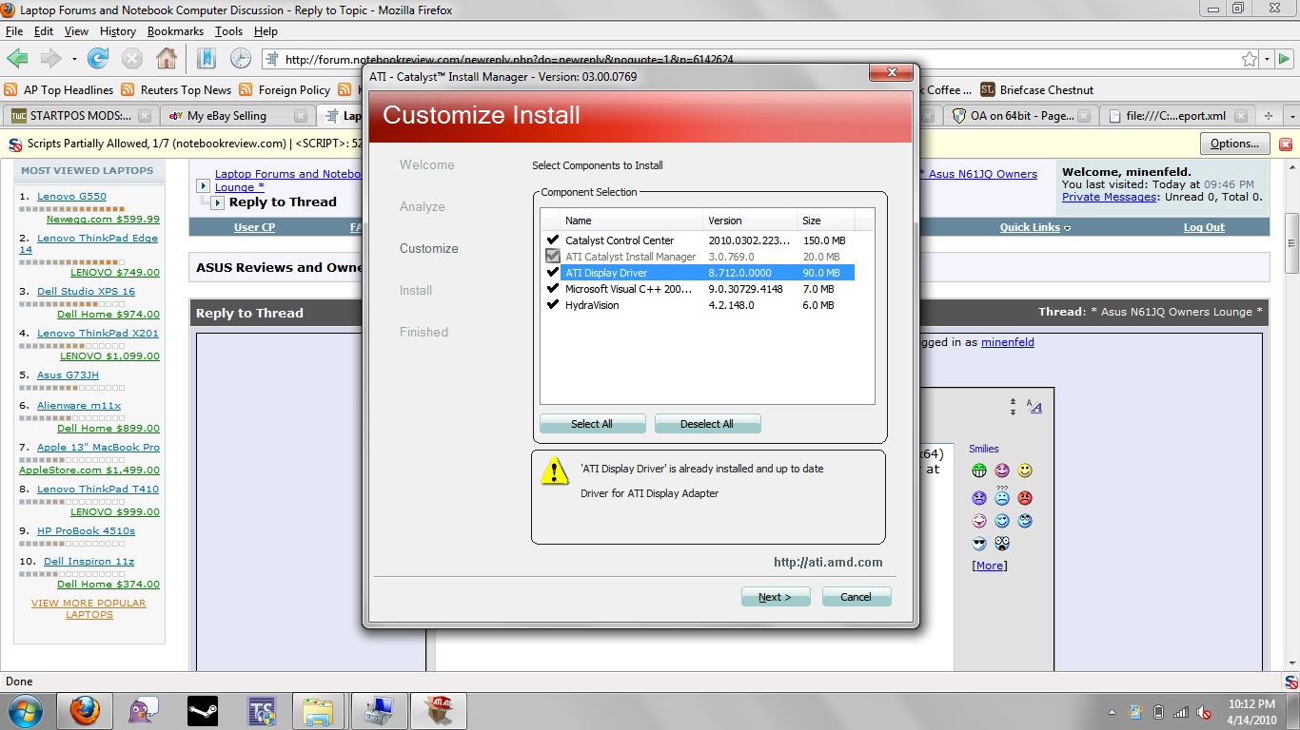
Task: Uncheck the ATI Display Driver checkbox
Action: (x=552, y=273)
